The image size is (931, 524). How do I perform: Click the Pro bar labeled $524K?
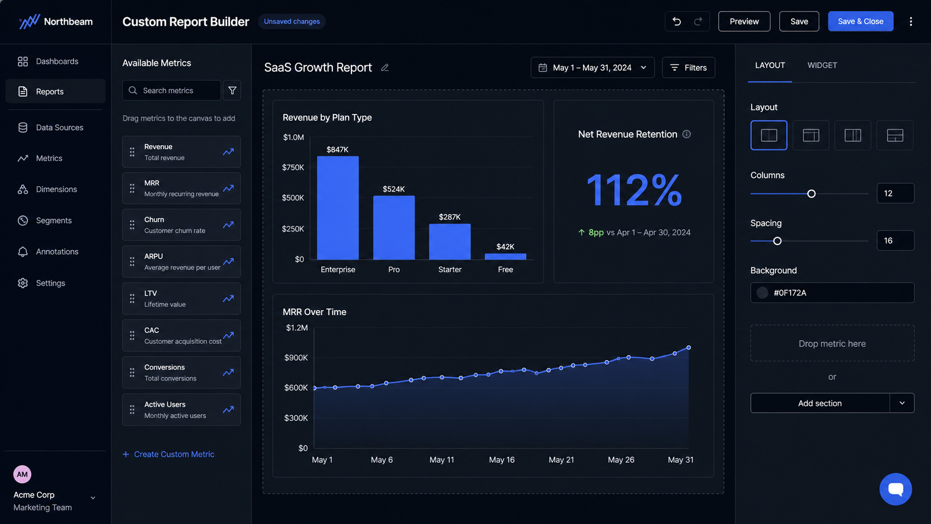394,228
